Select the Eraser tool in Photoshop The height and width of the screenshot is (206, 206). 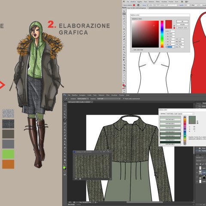pyautogui.click(x=65, y=135)
